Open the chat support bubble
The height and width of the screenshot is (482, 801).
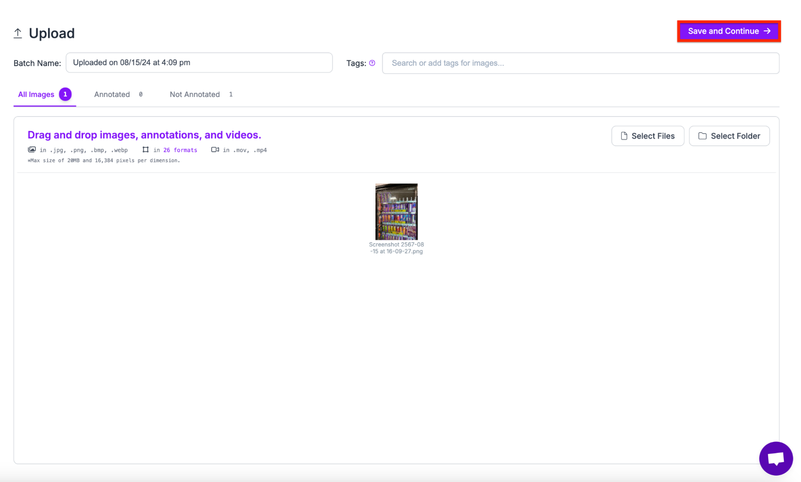pos(775,458)
